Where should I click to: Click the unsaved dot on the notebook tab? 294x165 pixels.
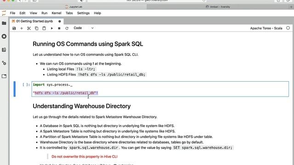tap(60, 22)
